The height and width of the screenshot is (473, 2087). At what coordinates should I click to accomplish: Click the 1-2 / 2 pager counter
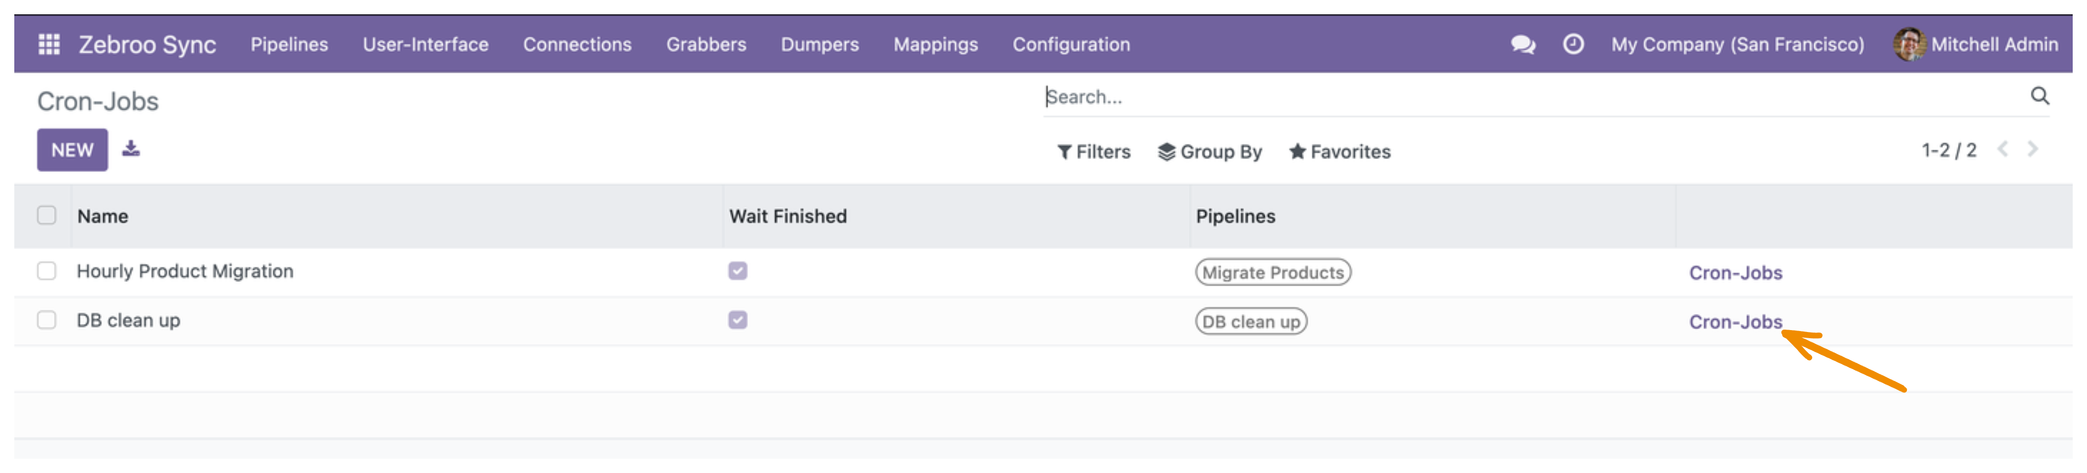coord(1948,150)
